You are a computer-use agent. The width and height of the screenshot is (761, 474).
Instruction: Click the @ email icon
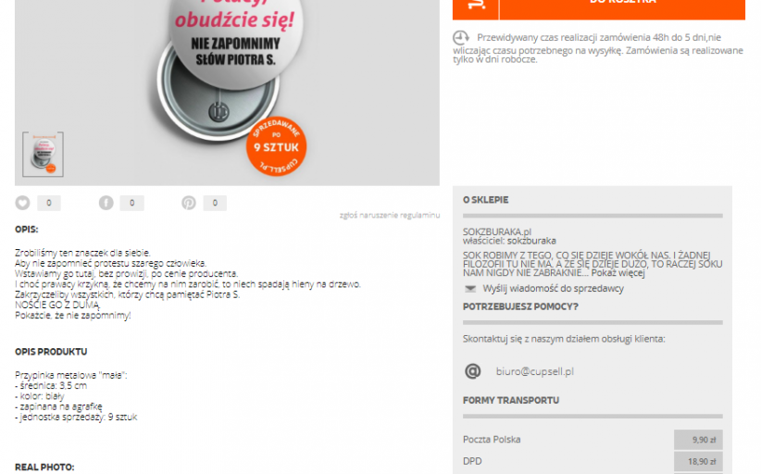pyautogui.click(x=473, y=371)
